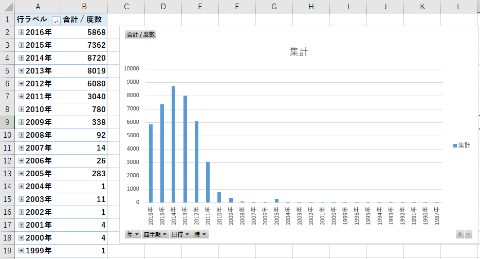The width and height of the screenshot is (480, 259).
Task: Select column B header
Action: point(84,6)
